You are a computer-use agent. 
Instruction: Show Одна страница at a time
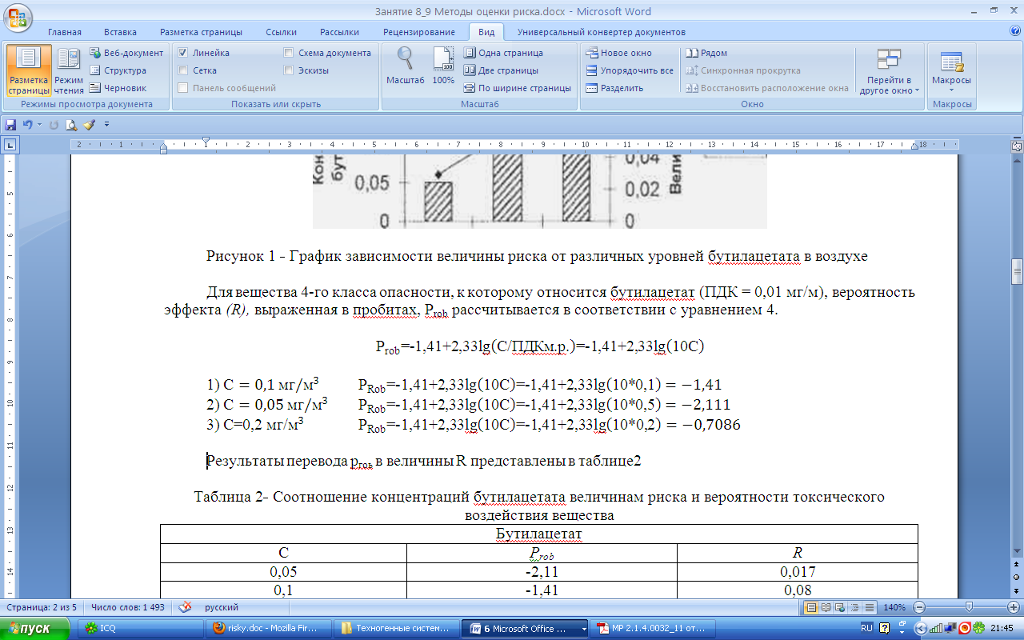click(504, 53)
